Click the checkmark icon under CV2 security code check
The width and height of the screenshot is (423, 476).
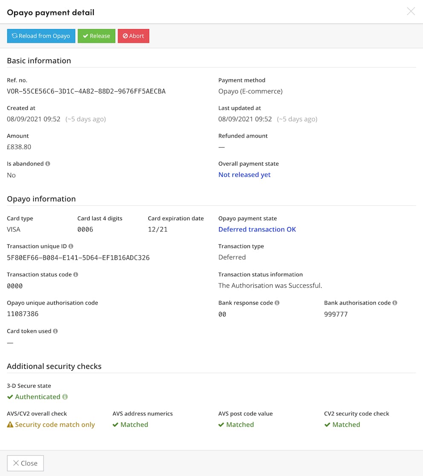coord(327,425)
